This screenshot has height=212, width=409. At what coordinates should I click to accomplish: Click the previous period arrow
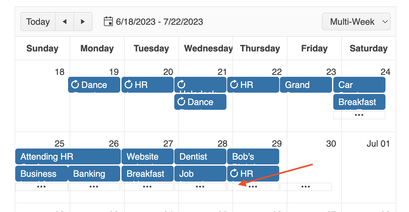[x=65, y=22]
